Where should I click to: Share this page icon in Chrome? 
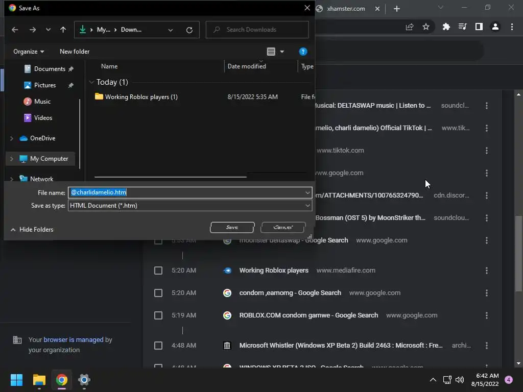(x=410, y=27)
